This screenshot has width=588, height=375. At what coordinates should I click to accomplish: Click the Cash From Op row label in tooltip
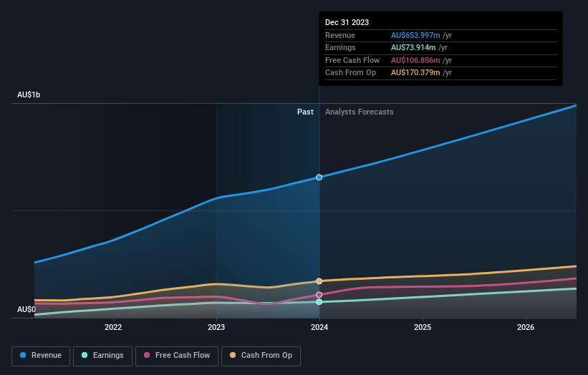350,73
